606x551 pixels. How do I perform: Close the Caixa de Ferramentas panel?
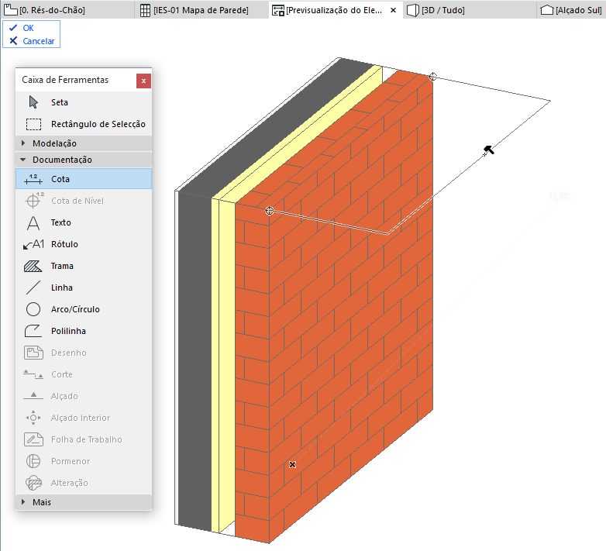[143, 81]
